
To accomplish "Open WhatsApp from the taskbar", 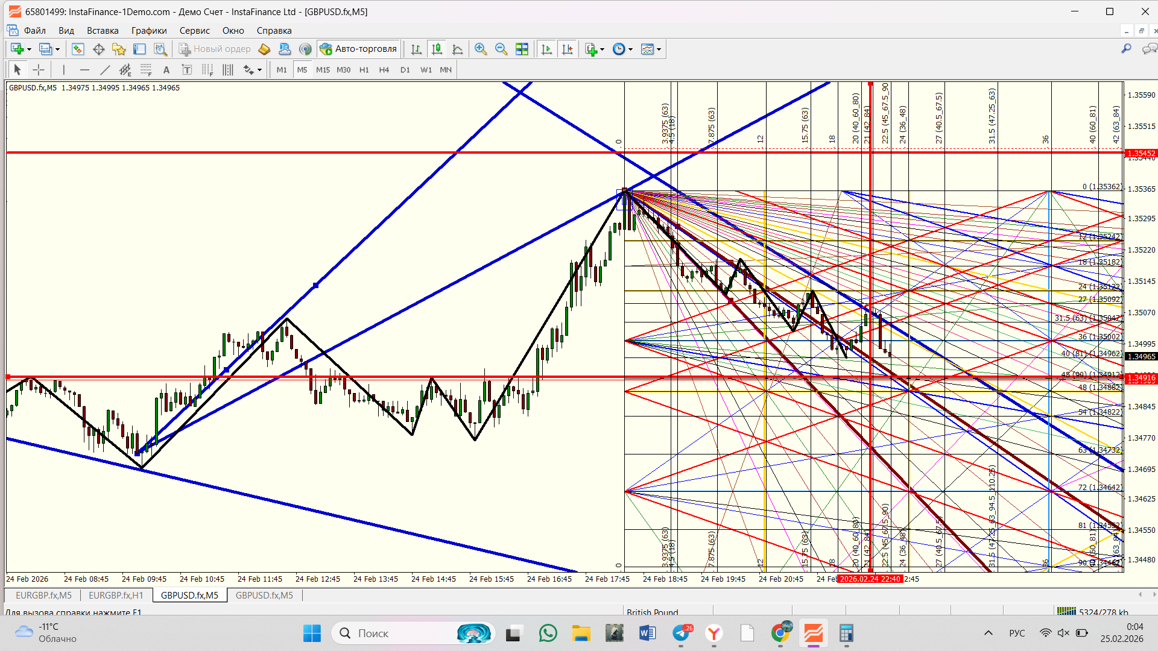I will point(548,633).
